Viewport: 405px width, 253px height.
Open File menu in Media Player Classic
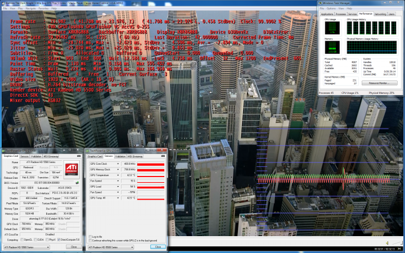pyautogui.click(x=5, y=8)
